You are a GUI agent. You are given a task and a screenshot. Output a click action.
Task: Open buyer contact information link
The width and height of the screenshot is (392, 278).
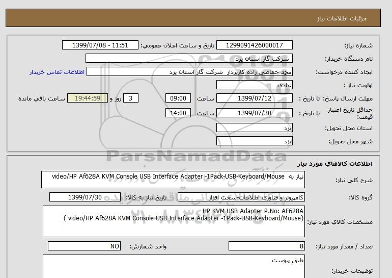(x=57, y=72)
